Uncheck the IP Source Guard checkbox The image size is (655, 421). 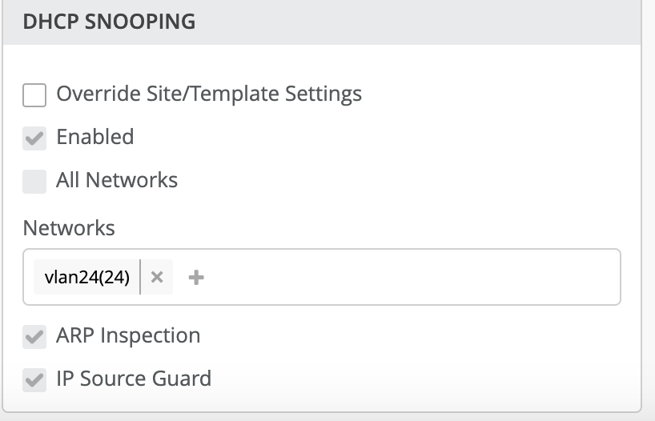[34, 379]
